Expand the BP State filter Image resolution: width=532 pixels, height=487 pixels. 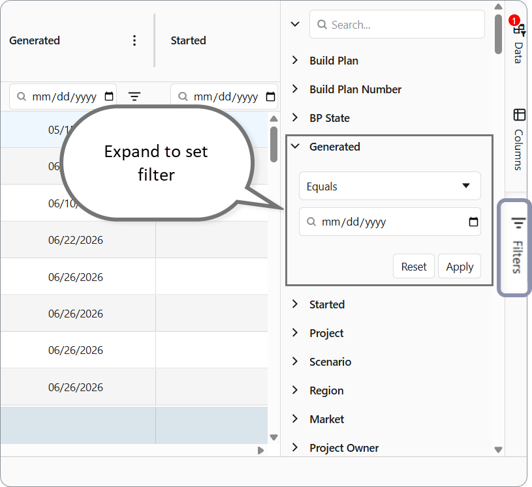click(x=295, y=117)
